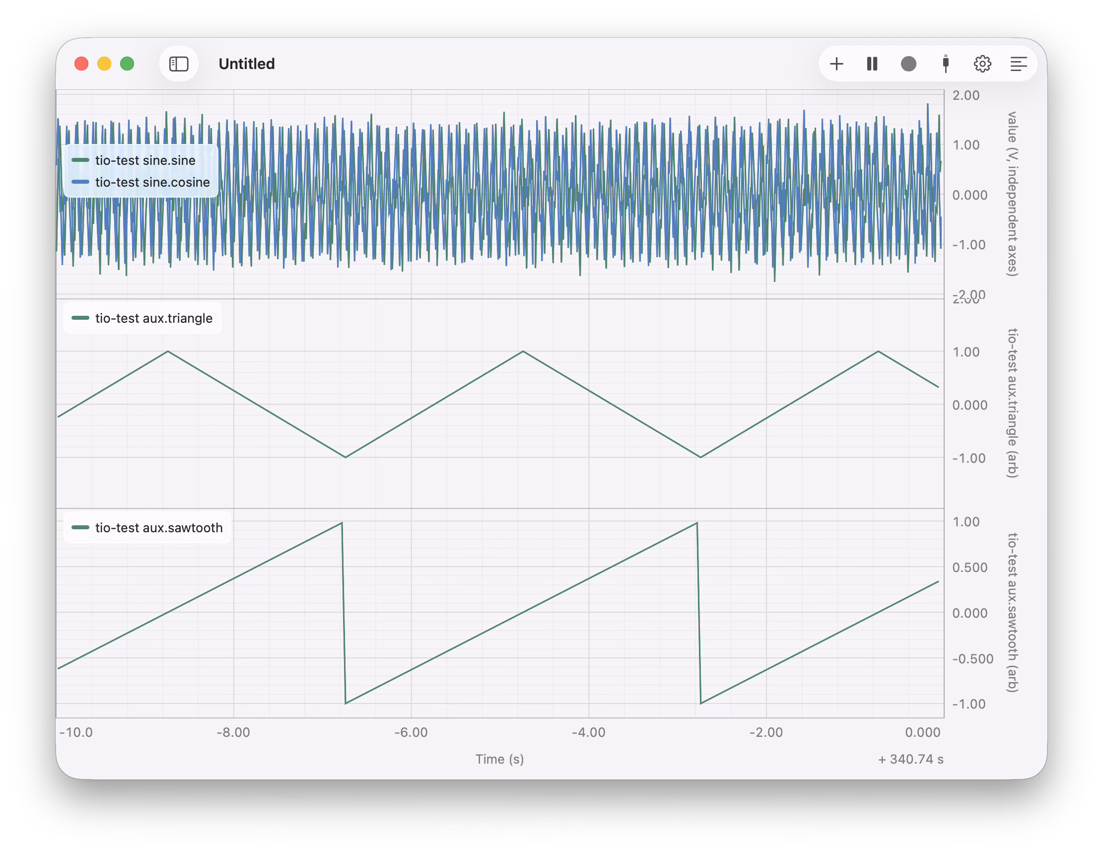Open the device connection plug icon
Viewport: 1103px width, 853px height.
click(x=946, y=64)
